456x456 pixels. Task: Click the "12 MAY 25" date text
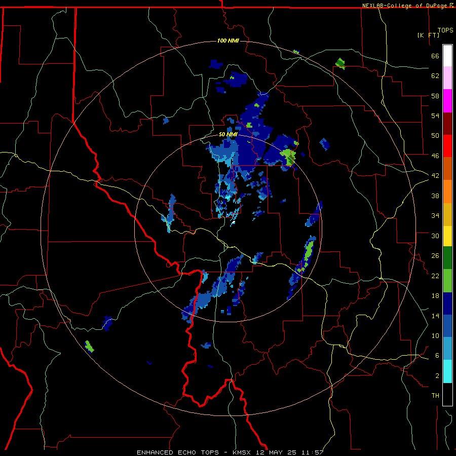(276, 452)
